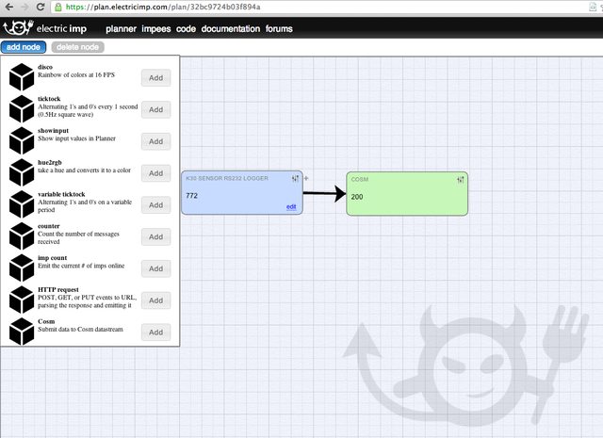This screenshot has height=438, width=603.
Task: Click the 200 value in COSM node
Action: (x=357, y=197)
